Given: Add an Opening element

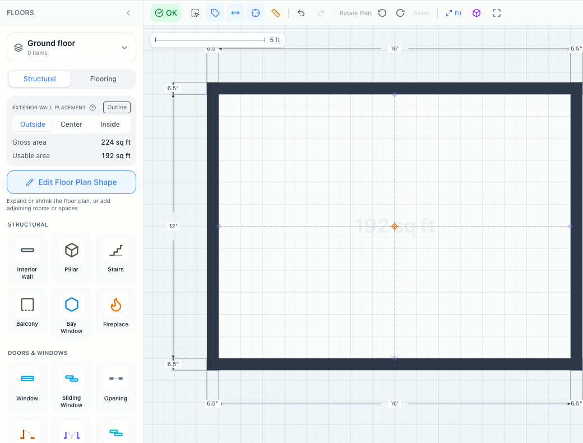Looking at the screenshot, I should 115,387.
